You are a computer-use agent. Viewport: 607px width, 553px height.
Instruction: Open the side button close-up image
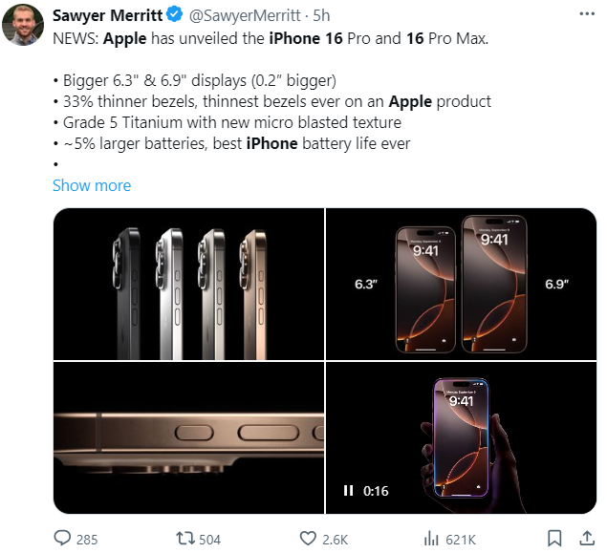tap(188, 437)
